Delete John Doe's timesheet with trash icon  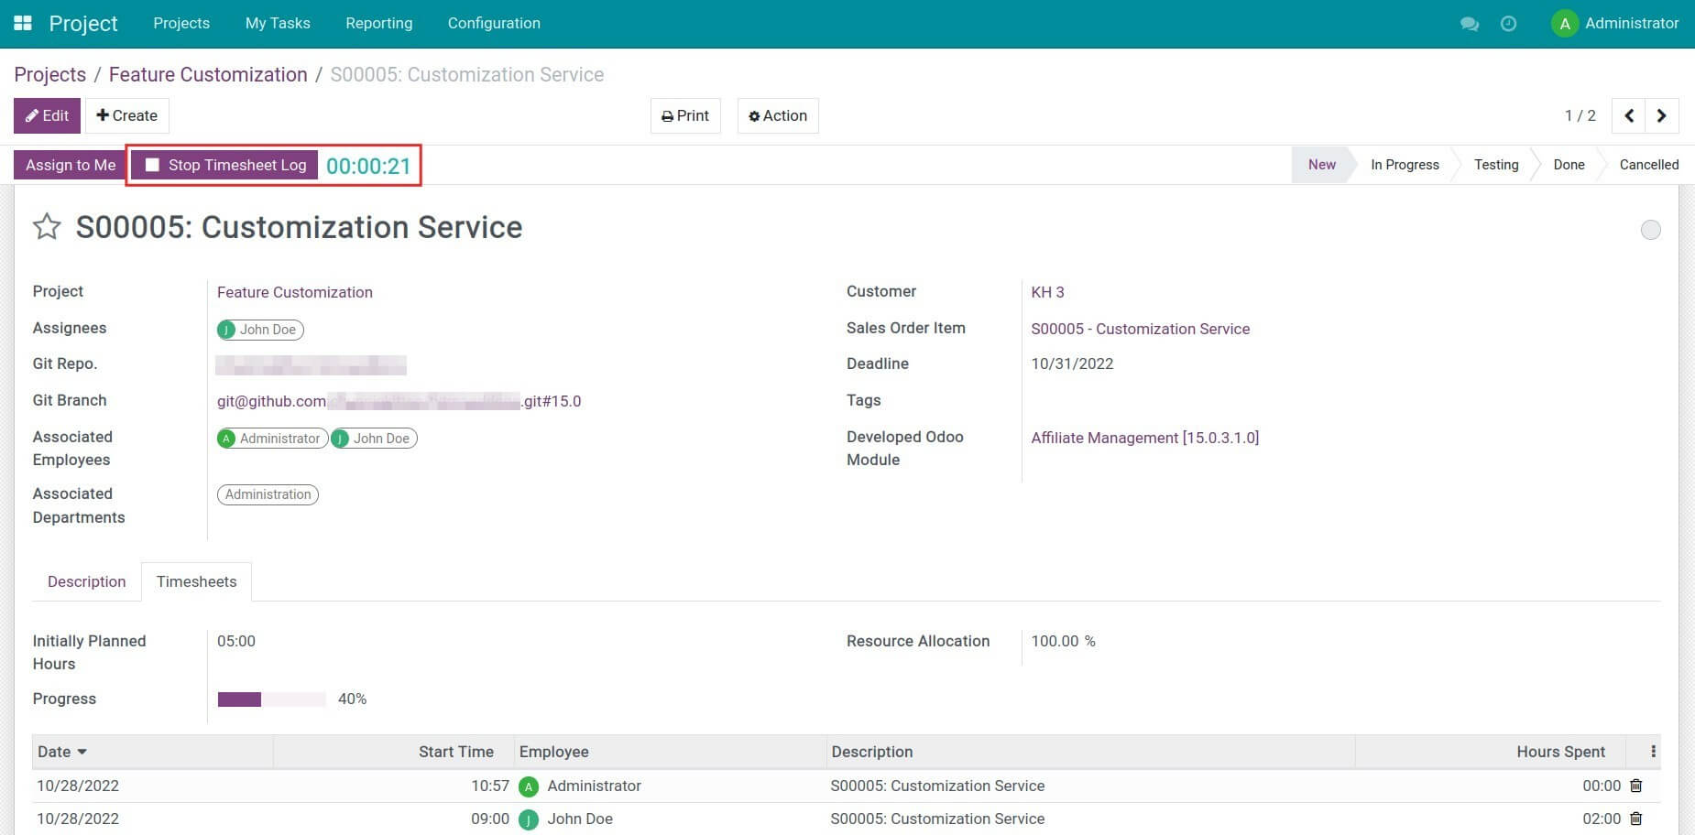[x=1636, y=819]
